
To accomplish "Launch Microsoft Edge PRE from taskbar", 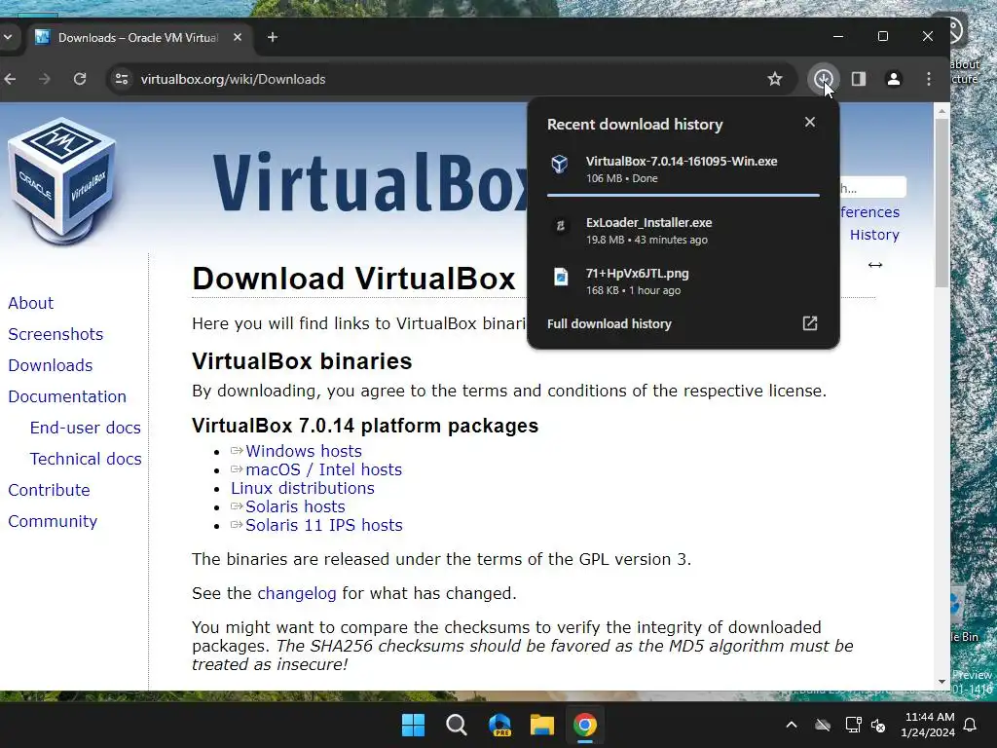I will [499, 725].
